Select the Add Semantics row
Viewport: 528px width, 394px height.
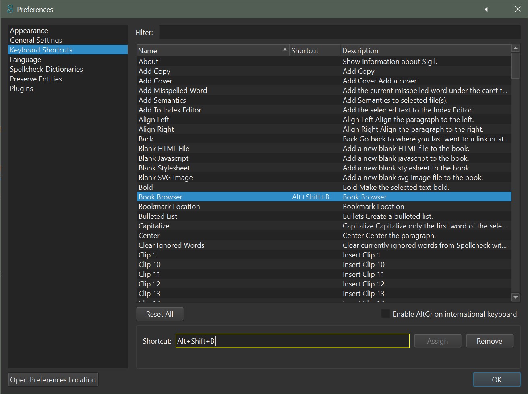pos(324,100)
